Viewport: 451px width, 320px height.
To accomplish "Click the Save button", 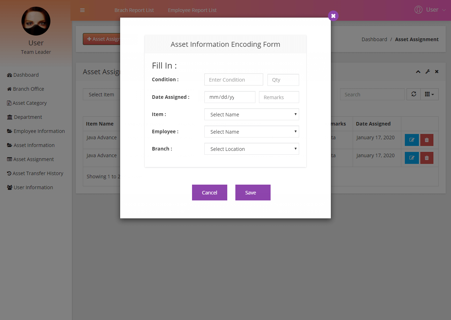I will (x=253, y=192).
